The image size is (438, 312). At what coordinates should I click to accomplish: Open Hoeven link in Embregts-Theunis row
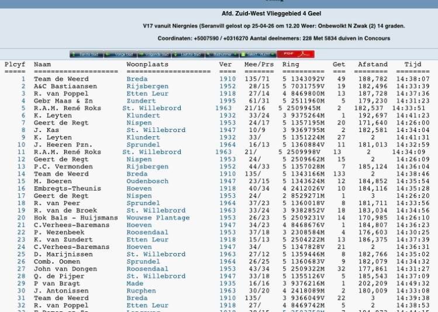(x=139, y=188)
